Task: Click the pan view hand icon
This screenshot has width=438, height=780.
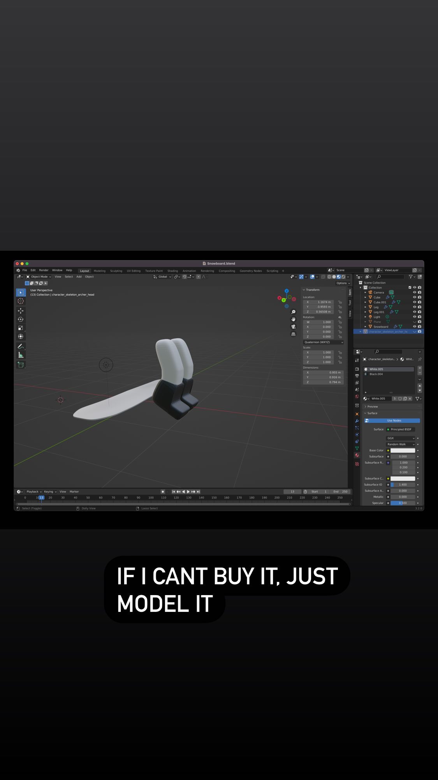Action: pyautogui.click(x=294, y=319)
